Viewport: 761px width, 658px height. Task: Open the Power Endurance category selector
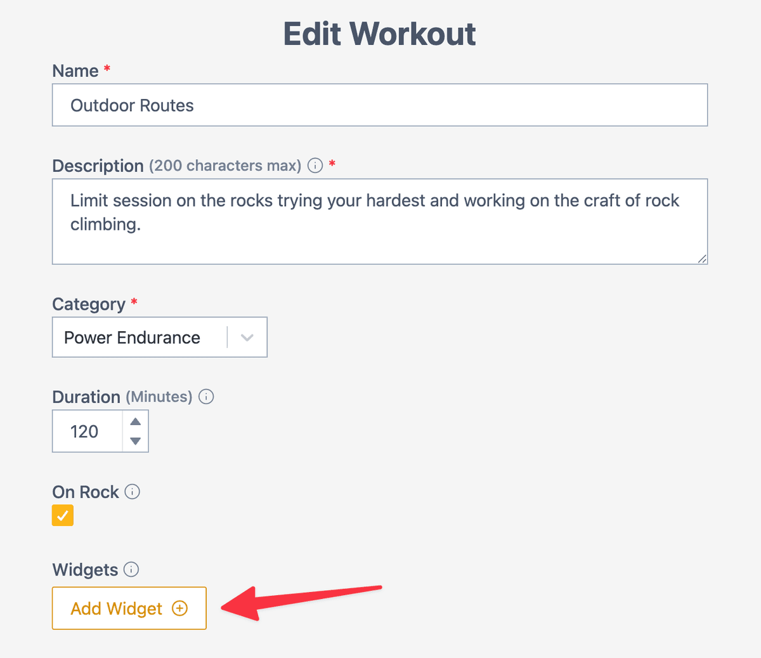(x=160, y=337)
